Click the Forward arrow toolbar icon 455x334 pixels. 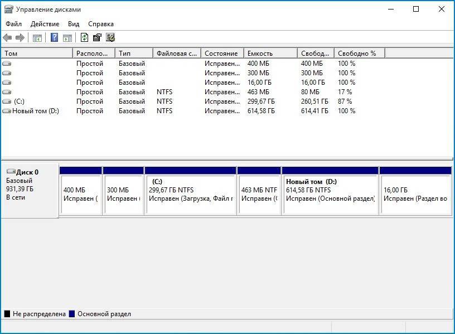coord(20,38)
